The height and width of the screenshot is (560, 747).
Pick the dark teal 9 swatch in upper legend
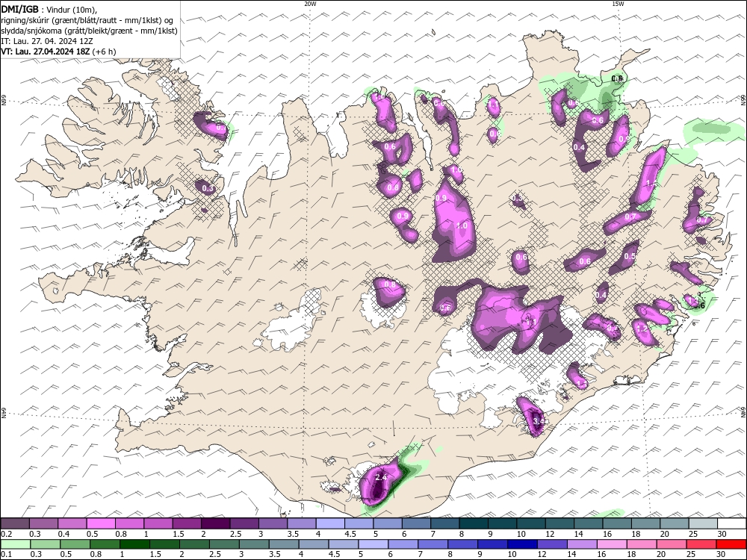(x=502, y=524)
